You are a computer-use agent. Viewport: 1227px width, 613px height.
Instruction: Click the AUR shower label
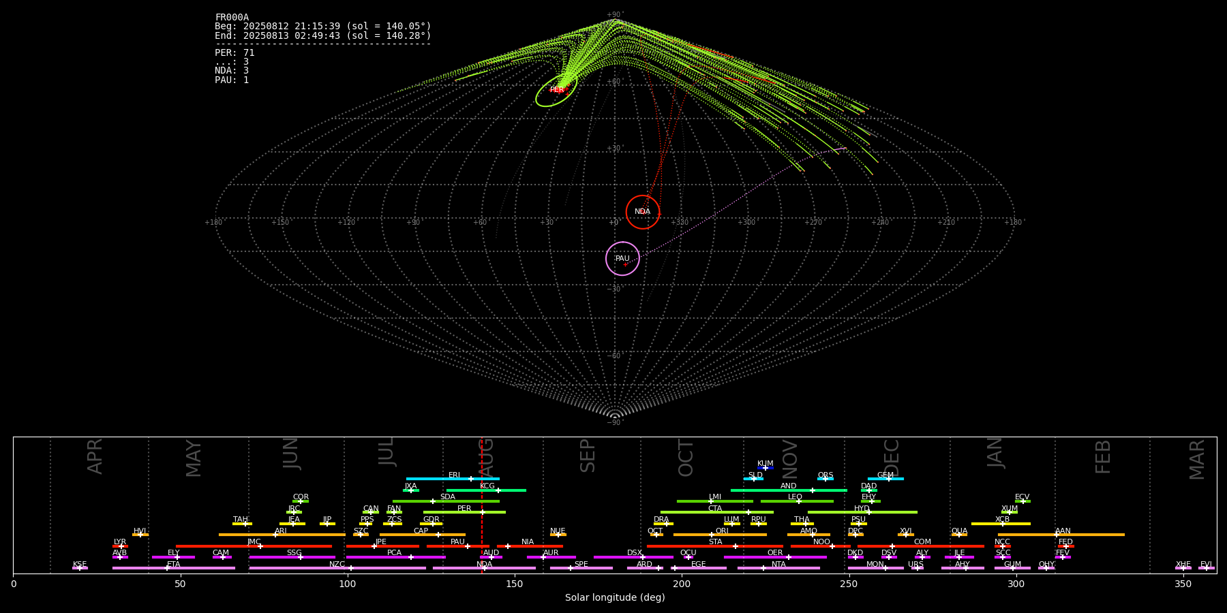pyautogui.click(x=551, y=553)
